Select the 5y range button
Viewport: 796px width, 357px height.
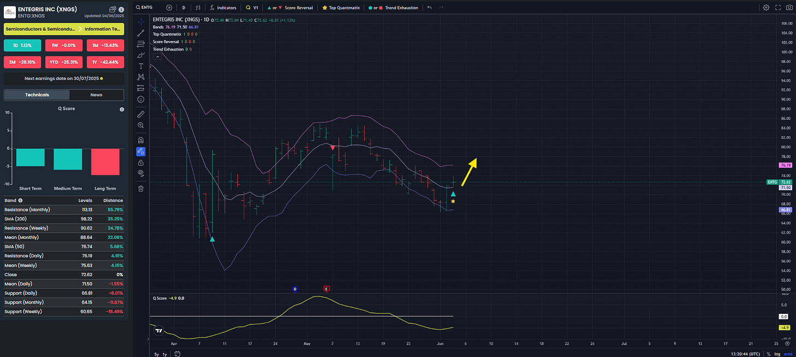tap(156, 354)
